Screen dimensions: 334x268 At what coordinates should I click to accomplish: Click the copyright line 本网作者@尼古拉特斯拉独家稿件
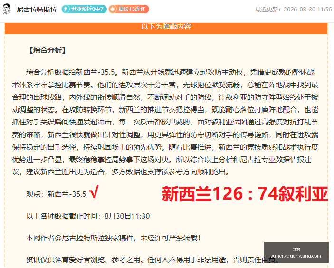click(x=113, y=238)
